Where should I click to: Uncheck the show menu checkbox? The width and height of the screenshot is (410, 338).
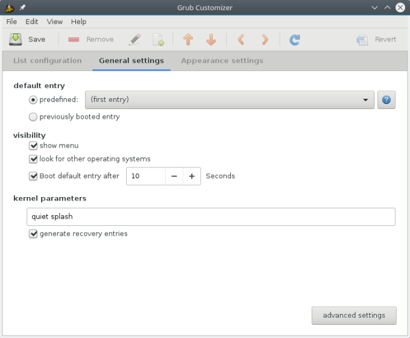coord(33,146)
